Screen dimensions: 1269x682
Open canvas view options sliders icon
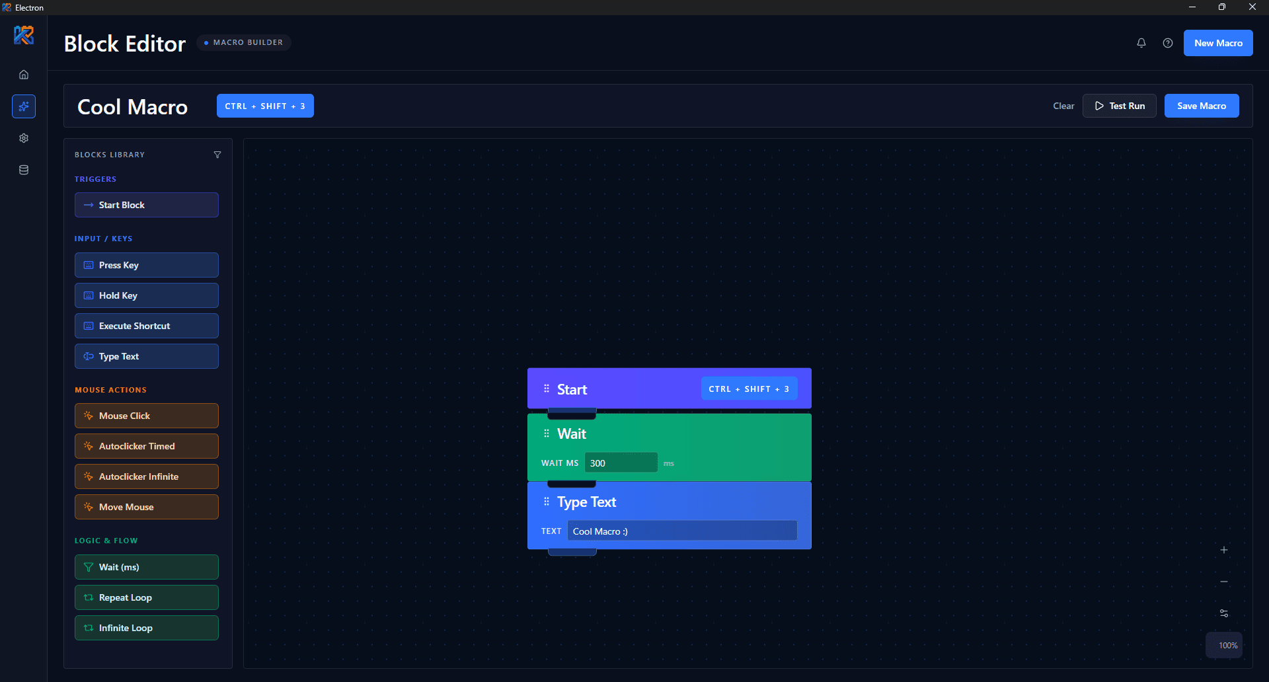tap(1224, 613)
